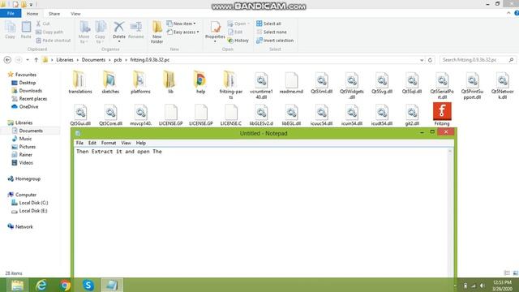The image size is (519, 292).
Task: Click Select all in the ribbon
Action: (268, 24)
